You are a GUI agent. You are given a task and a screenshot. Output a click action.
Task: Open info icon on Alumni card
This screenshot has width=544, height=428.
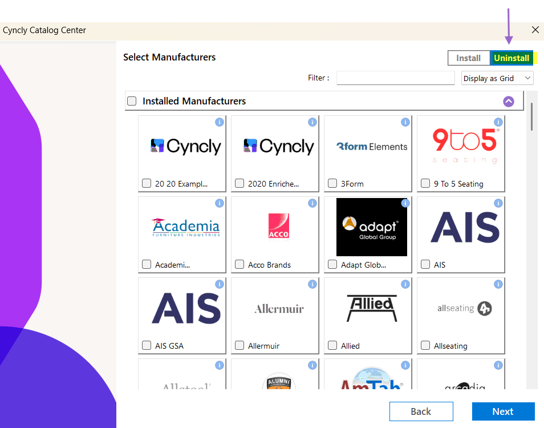click(312, 365)
